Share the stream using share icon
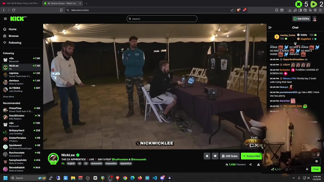The height and width of the screenshot is (182, 324). coord(250,165)
